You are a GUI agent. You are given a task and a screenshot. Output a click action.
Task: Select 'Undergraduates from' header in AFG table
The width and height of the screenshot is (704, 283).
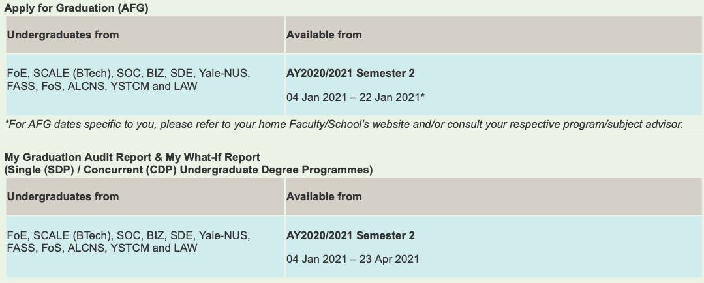coord(63,35)
